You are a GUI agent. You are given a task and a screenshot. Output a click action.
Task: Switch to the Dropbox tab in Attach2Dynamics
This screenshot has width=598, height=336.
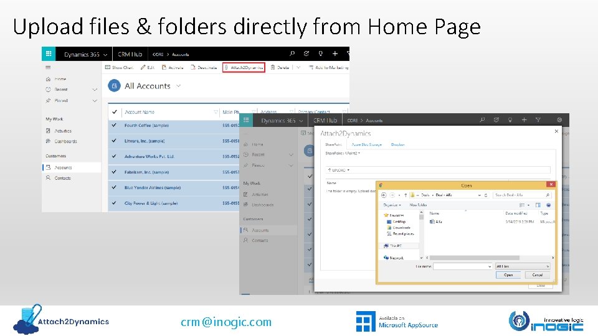(x=398, y=144)
